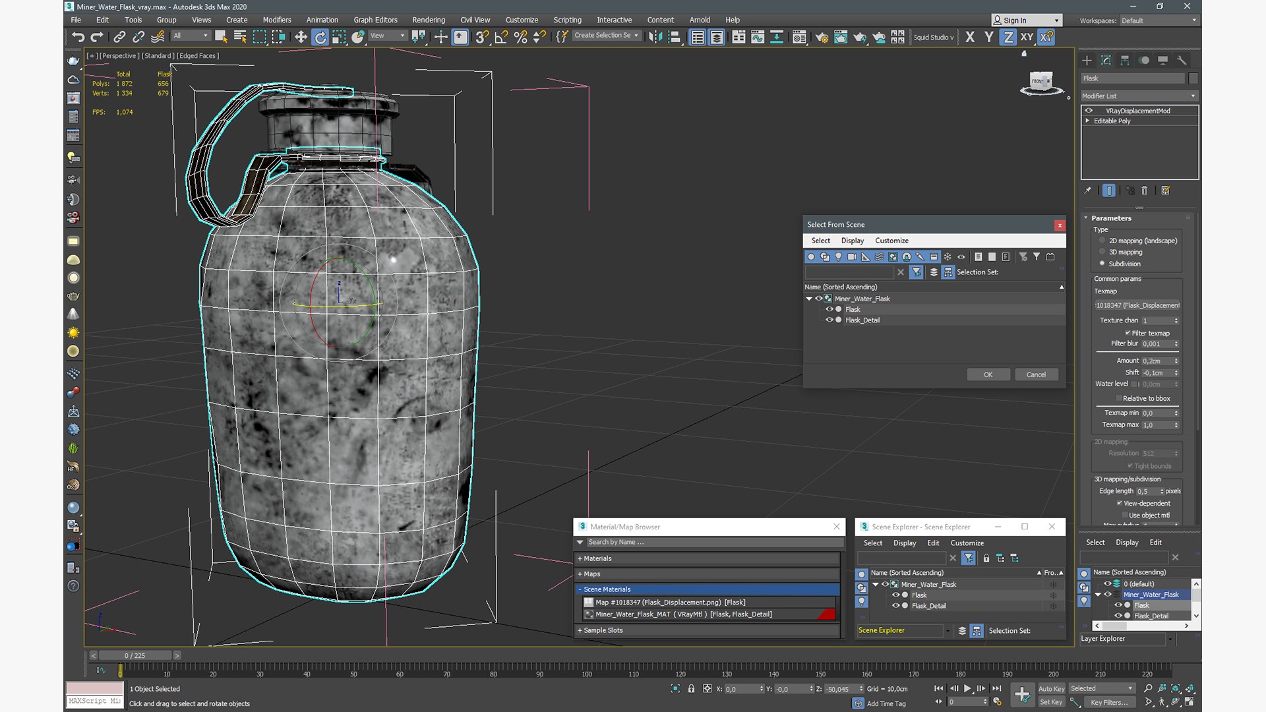Image resolution: width=1266 pixels, height=712 pixels.
Task: Select the Subdivision radio button
Action: (1102, 264)
